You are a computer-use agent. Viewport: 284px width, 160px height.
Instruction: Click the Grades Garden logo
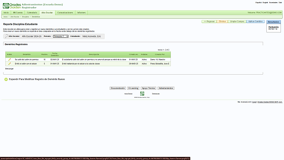12,6
